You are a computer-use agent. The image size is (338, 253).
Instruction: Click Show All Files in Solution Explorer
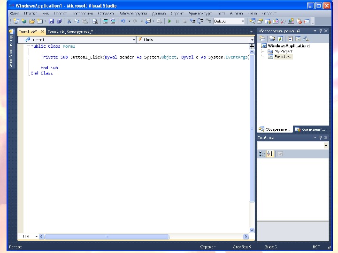(x=272, y=38)
